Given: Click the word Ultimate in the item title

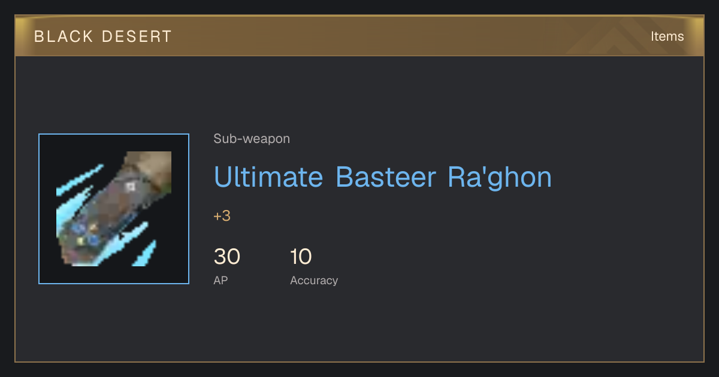Looking at the screenshot, I should coord(268,177).
